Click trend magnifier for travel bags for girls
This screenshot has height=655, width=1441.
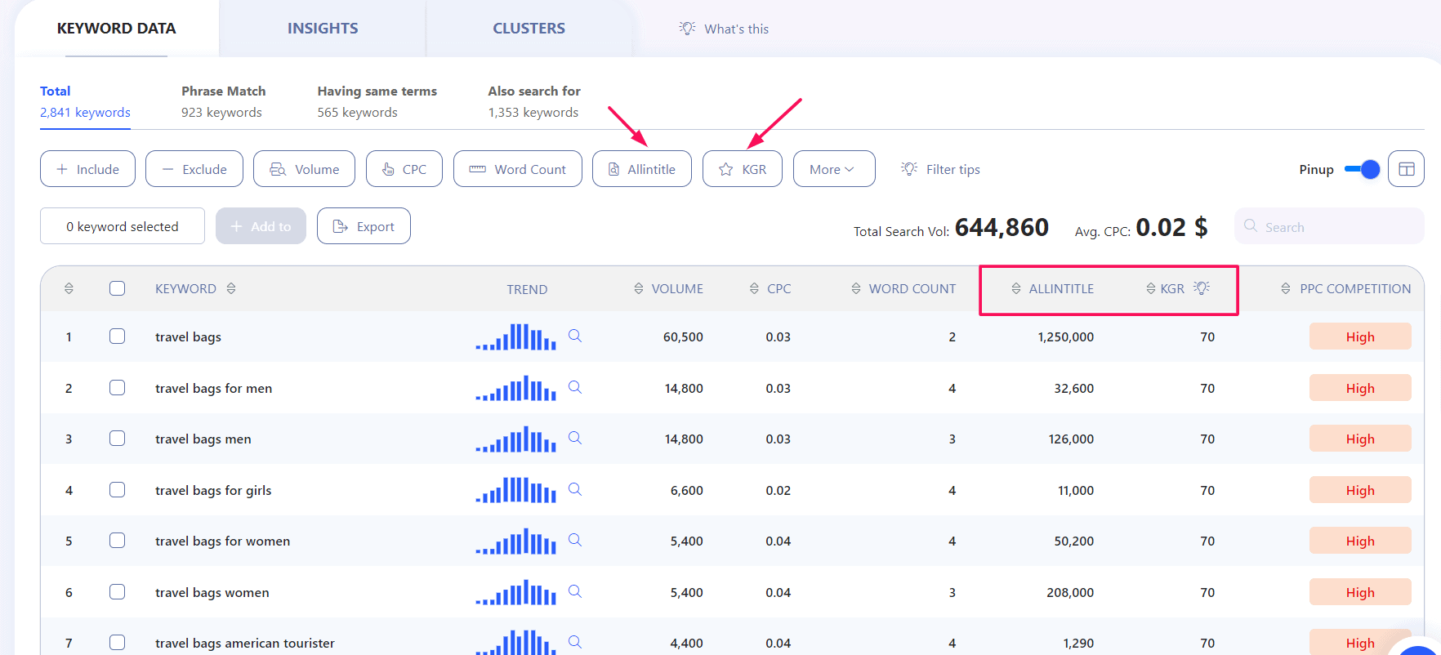(575, 489)
